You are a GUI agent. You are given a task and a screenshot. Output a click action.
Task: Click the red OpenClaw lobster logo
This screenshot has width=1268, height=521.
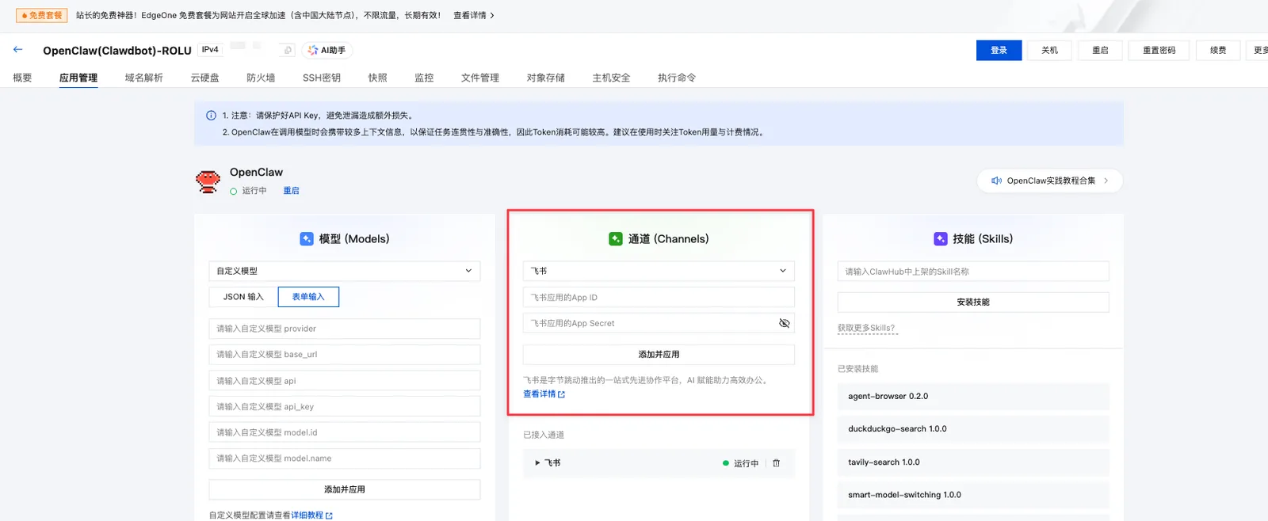coord(208,181)
